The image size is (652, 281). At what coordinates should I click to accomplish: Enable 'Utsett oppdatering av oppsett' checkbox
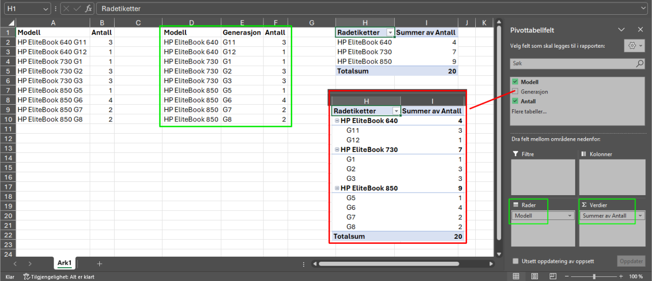516,261
